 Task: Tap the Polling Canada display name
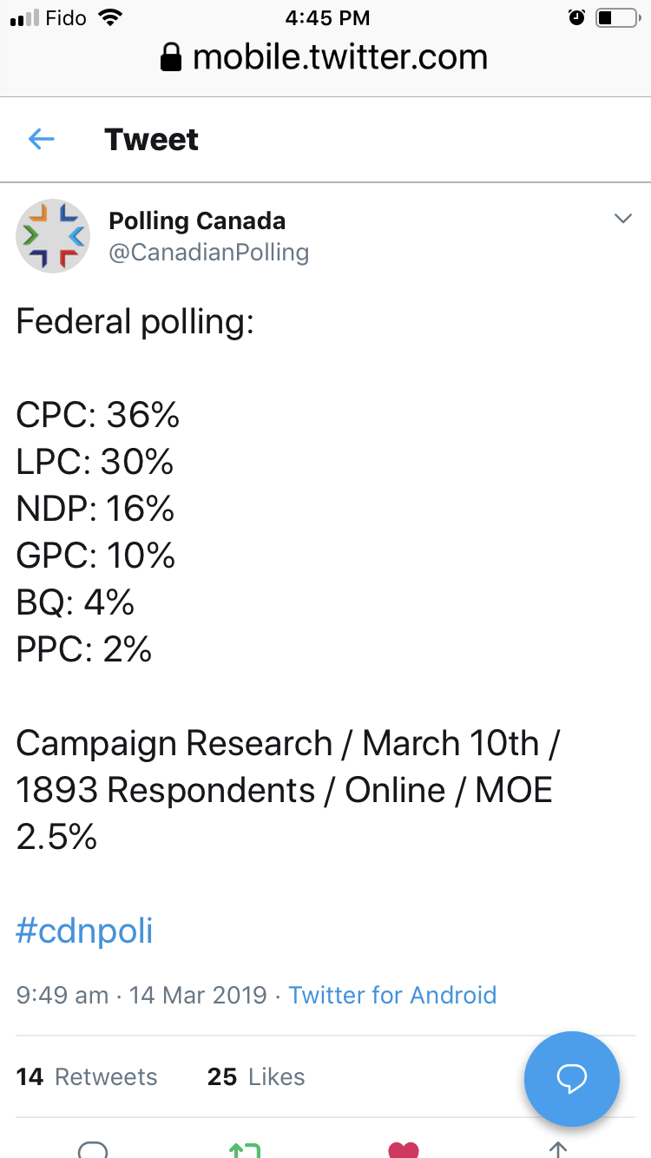[x=197, y=221]
